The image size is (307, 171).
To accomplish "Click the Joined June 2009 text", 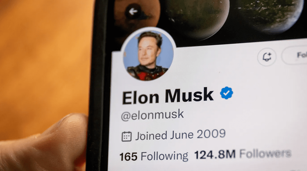I will pyautogui.click(x=180, y=134).
